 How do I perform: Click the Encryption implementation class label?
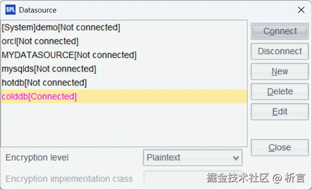click(69, 179)
